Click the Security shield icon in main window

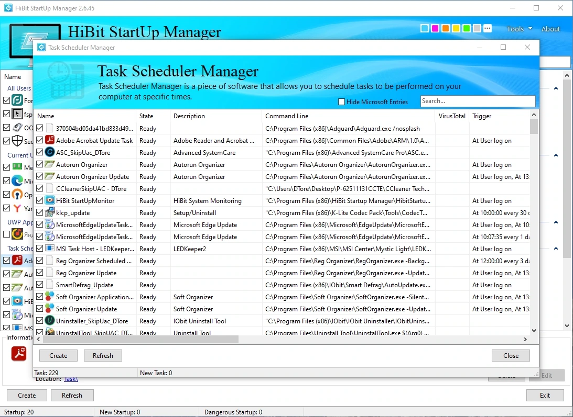(17, 141)
